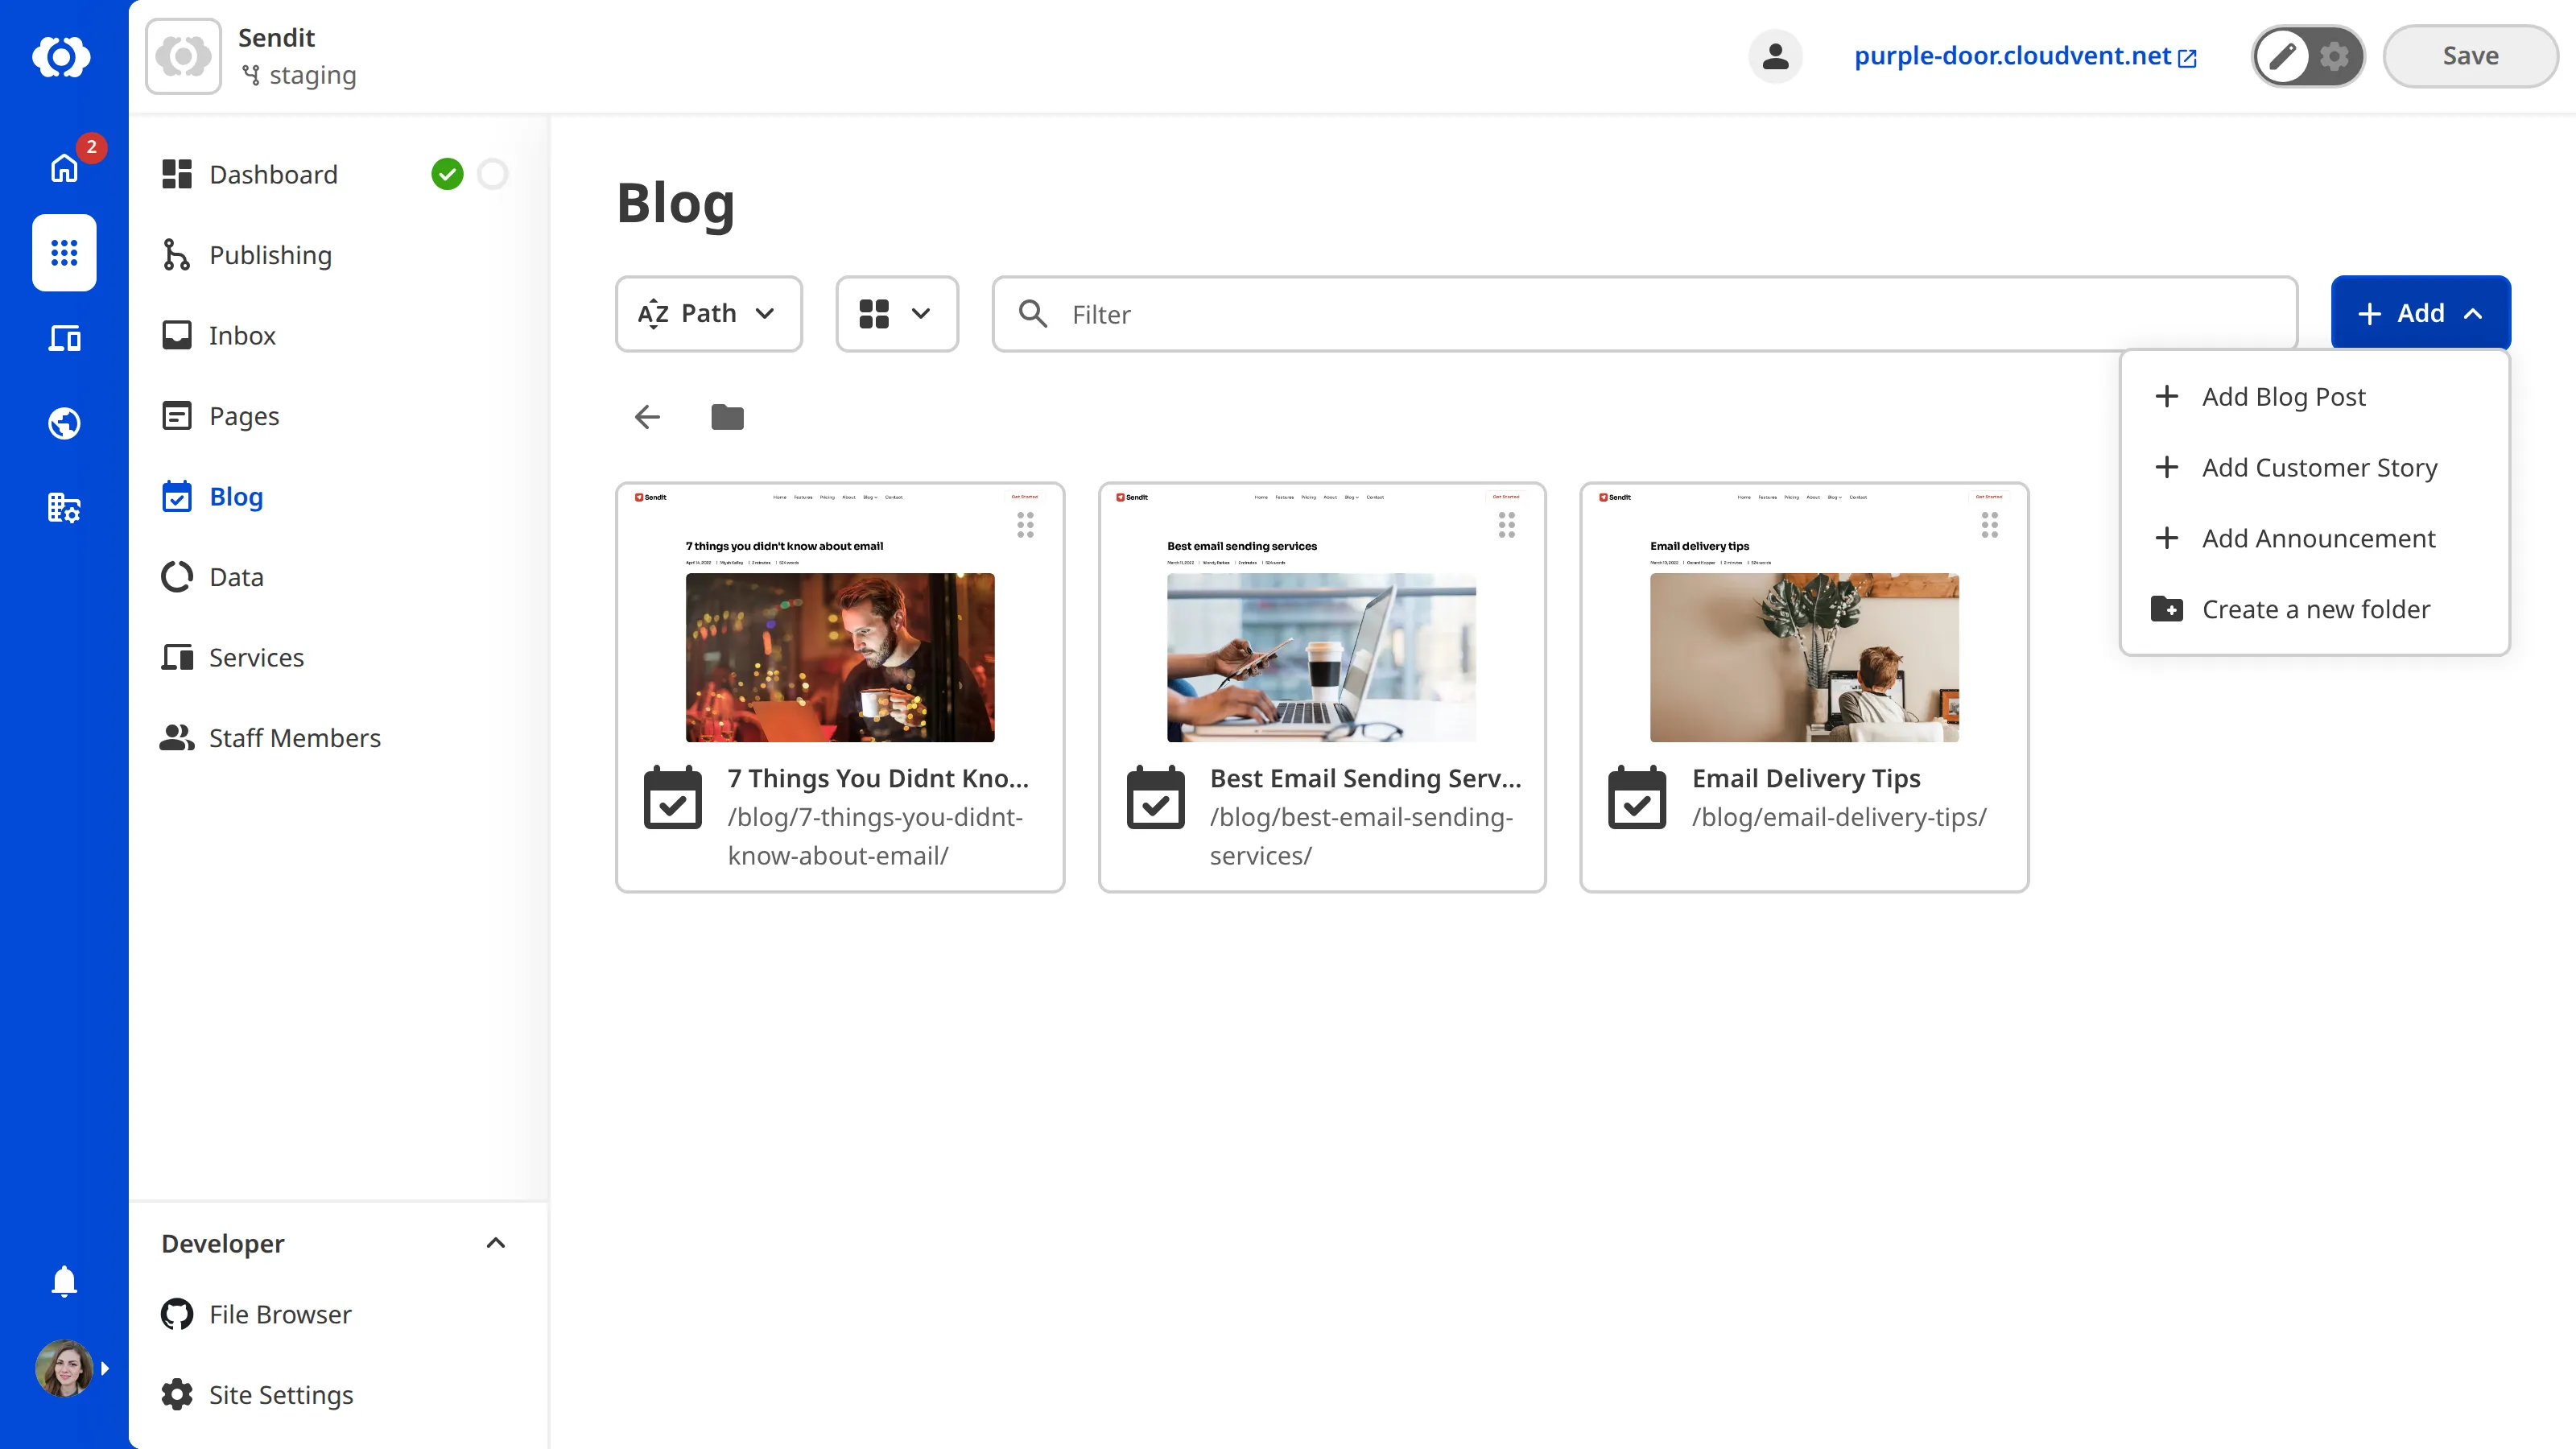Open the grid view layout dropdown
This screenshot has height=1449, width=2576.
point(897,313)
